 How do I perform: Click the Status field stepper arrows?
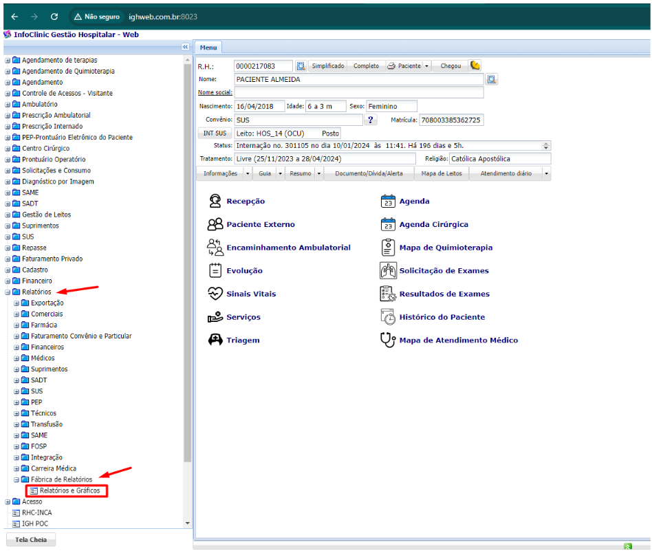pyautogui.click(x=546, y=146)
